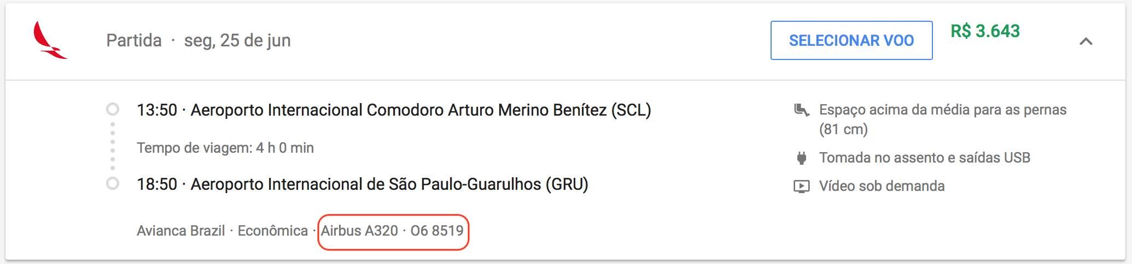Click the Partida heading label
The height and width of the screenshot is (264, 1132).
[x=134, y=40]
